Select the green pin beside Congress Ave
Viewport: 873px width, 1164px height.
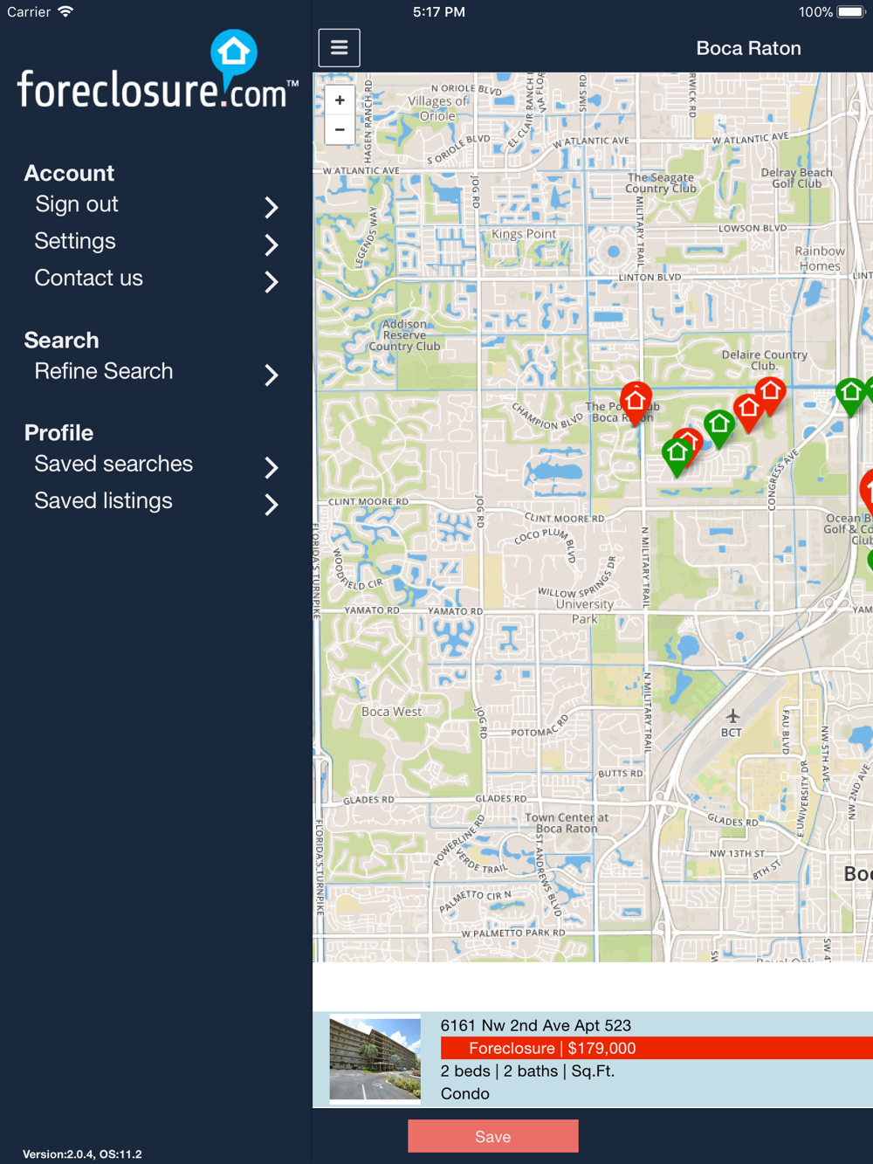(x=851, y=395)
